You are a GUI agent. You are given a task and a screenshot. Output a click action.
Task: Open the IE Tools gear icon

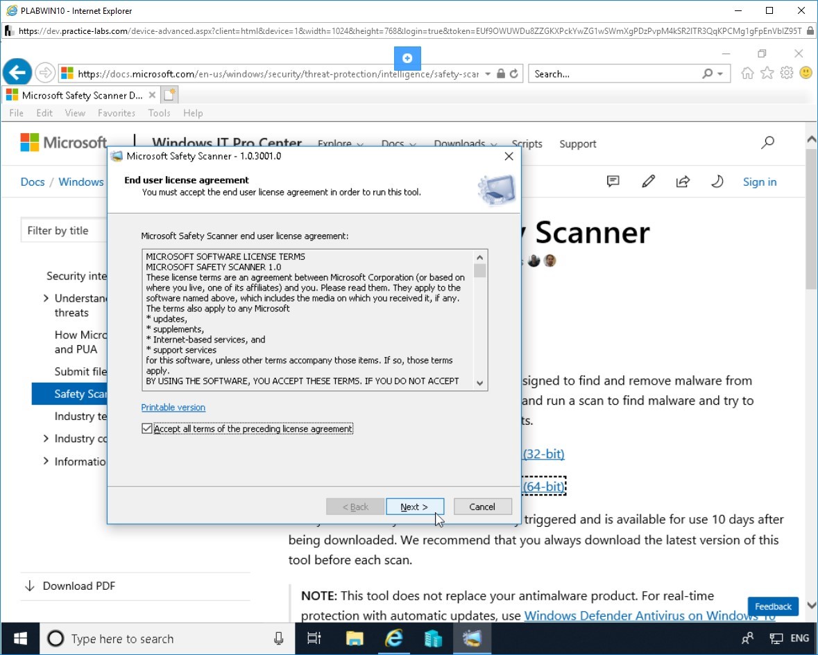pos(787,73)
